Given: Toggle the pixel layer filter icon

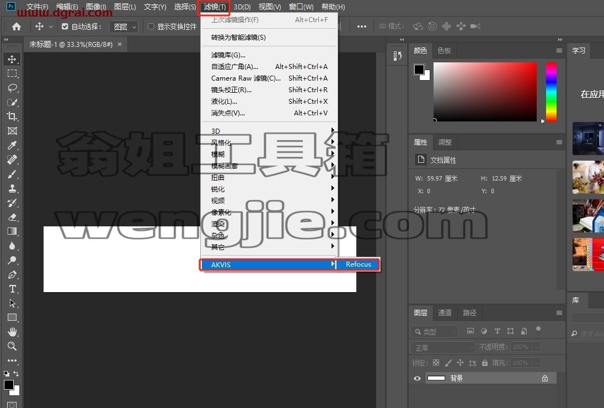Looking at the screenshot, I should point(471,331).
